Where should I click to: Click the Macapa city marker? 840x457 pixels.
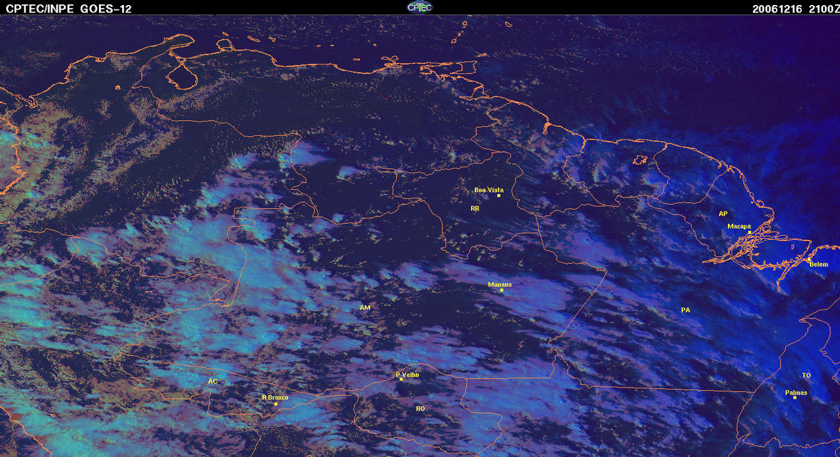point(749,232)
